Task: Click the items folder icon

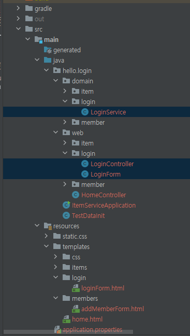Action: pos(66,267)
